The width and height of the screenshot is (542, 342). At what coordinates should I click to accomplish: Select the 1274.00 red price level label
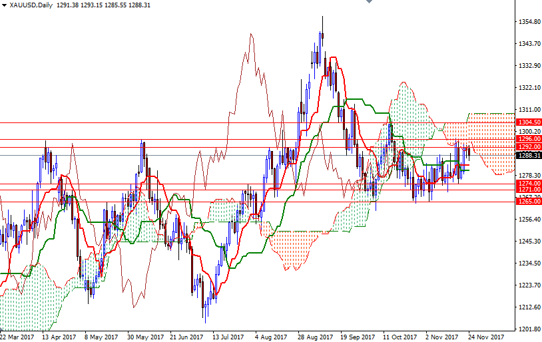coord(529,183)
